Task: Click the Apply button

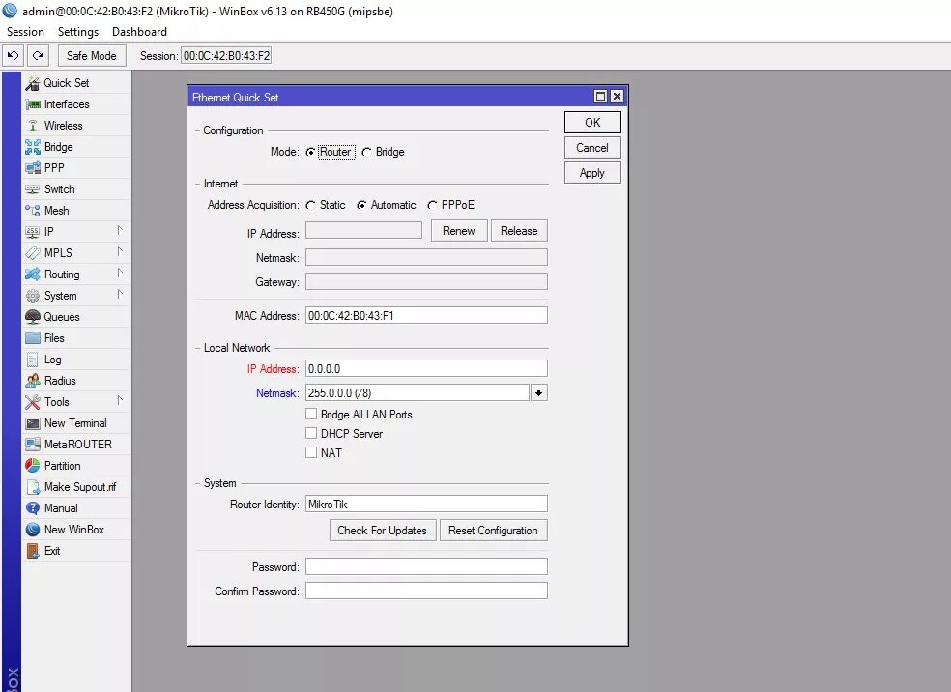Action: point(592,173)
